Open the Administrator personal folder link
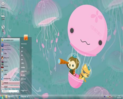The width and height of the screenshot is (123, 99). (24, 44)
